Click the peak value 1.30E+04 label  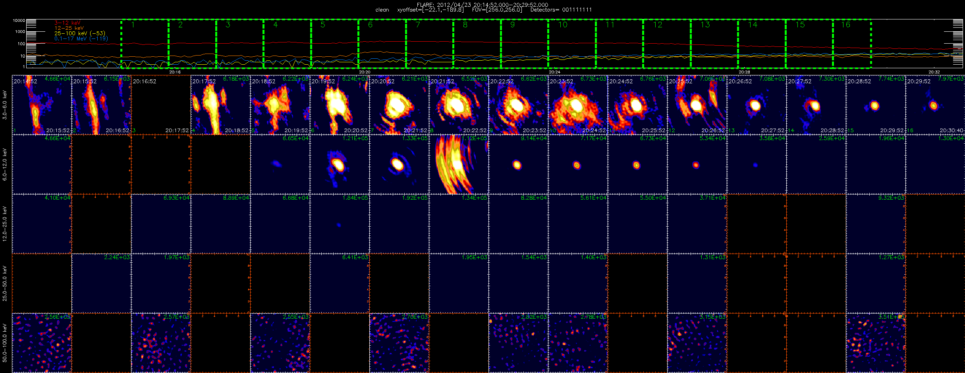click(x=951, y=138)
